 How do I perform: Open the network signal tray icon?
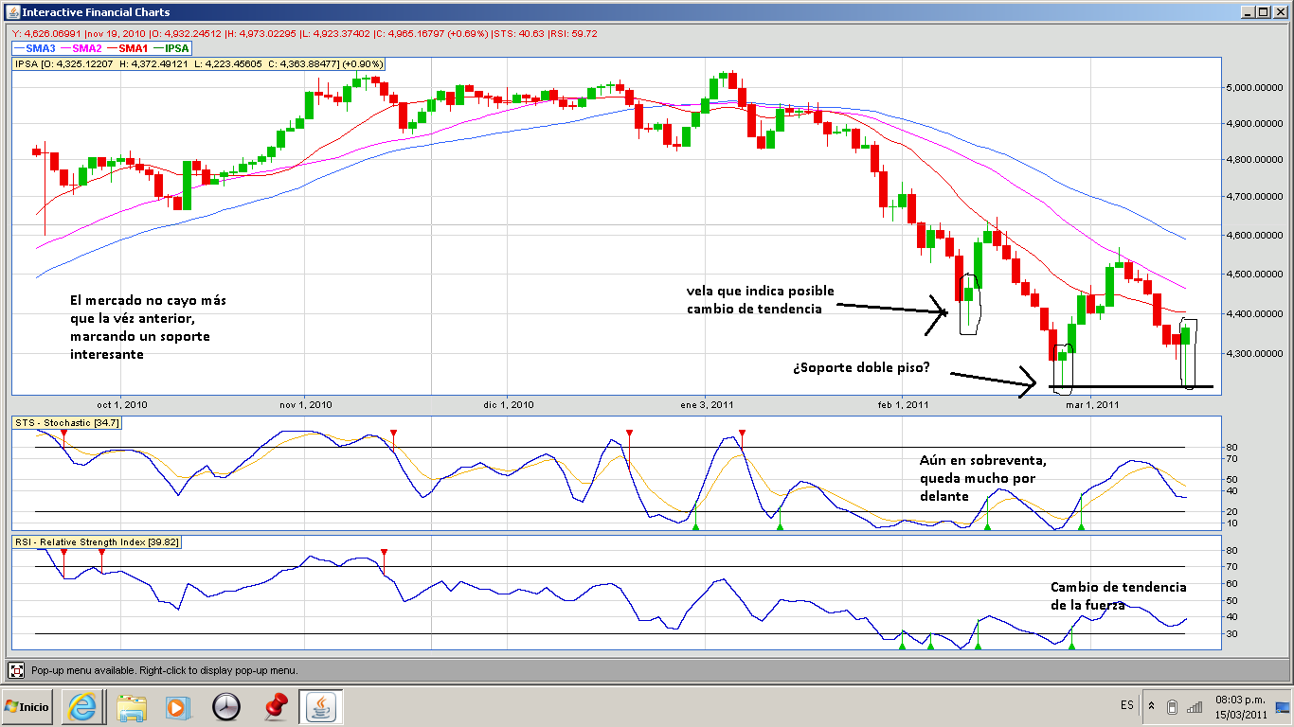1195,707
